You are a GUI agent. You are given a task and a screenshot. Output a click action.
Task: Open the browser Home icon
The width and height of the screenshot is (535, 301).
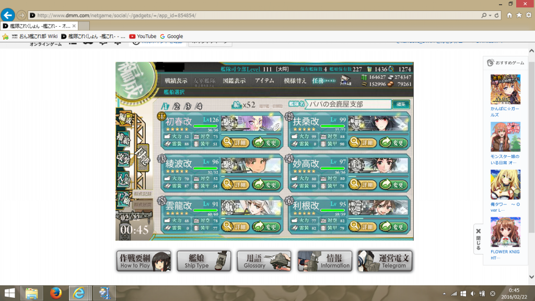[509, 15]
